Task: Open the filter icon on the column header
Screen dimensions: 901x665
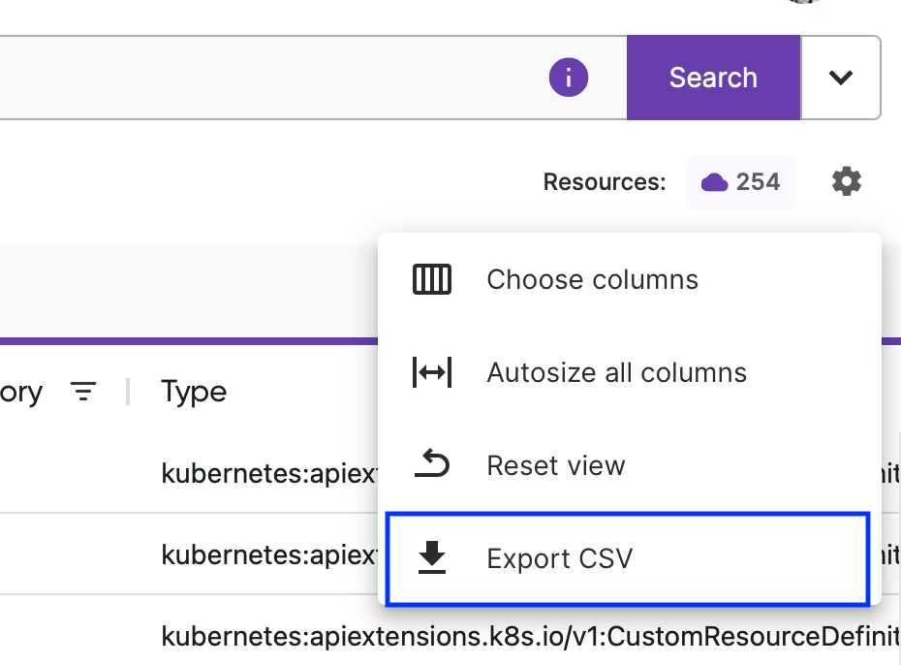Action: click(83, 392)
